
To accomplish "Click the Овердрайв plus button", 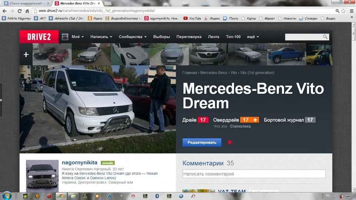I will coord(255,120).
